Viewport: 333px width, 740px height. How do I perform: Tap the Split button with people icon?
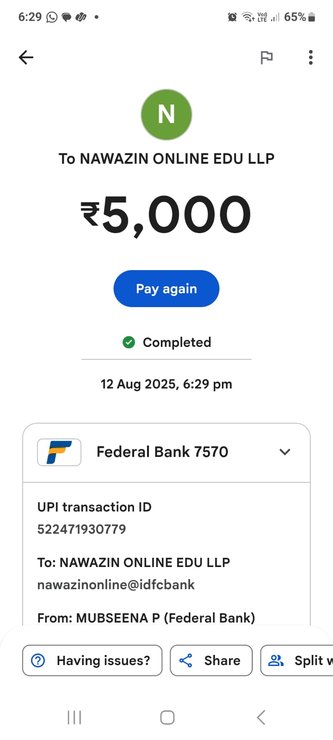298,660
